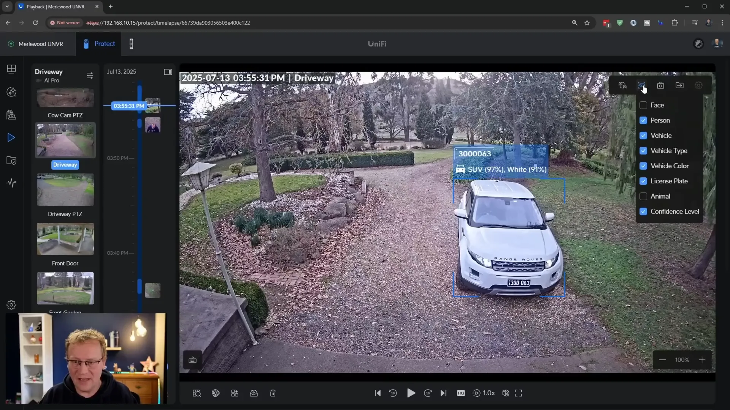Image resolution: width=730 pixels, height=410 pixels.
Task: Enable the Face detection checkbox
Action: pos(643,105)
